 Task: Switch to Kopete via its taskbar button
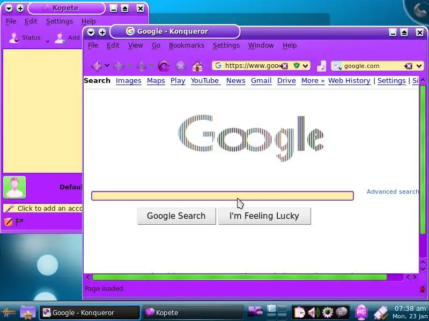193,312
